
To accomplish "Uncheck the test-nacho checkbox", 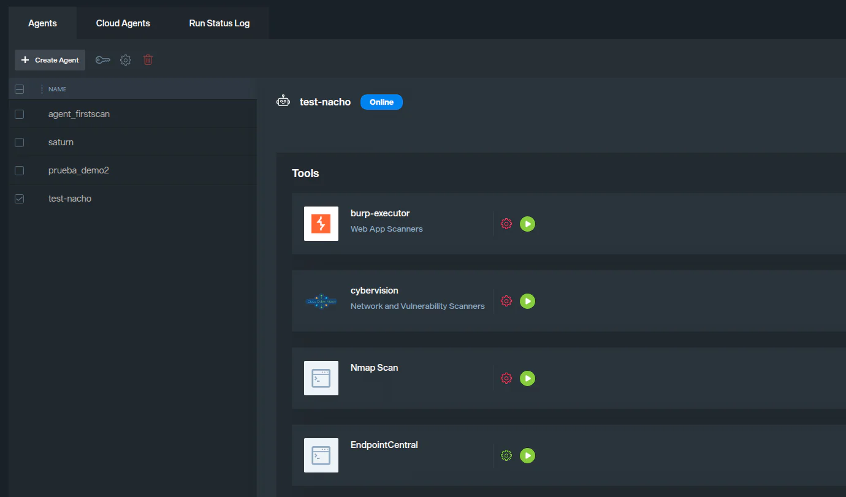I will [x=20, y=199].
